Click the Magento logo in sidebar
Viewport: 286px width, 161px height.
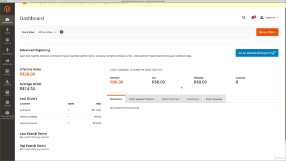pos(7,9)
